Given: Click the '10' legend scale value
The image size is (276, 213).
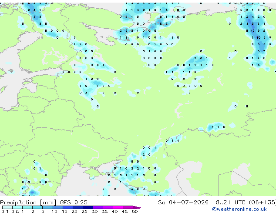Looking at the screenshot, I should [x=54, y=211].
